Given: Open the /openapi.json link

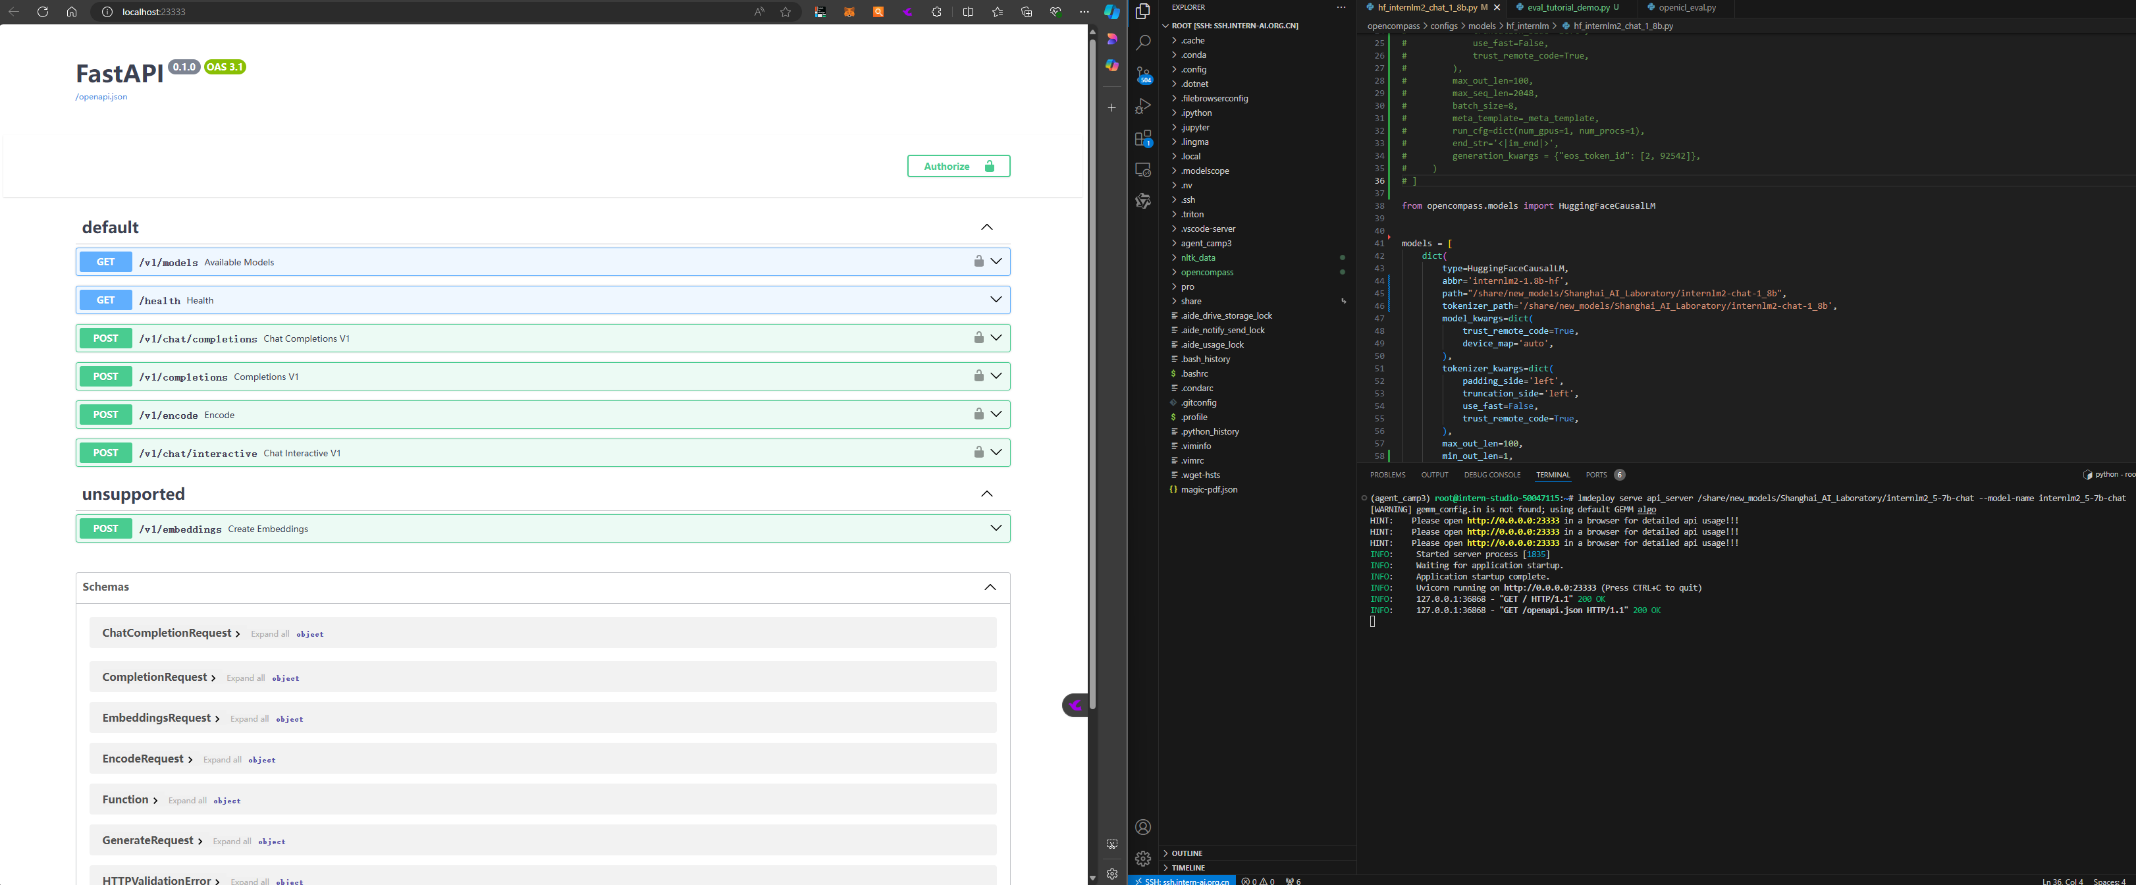Looking at the screenshot, I should tap(101, 97).
